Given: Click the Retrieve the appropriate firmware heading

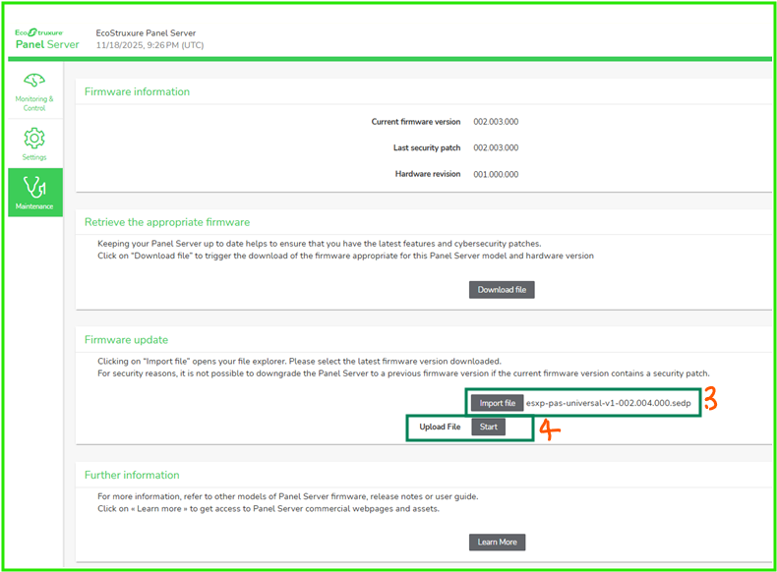Looking at the screenshot, I should 167,222.
